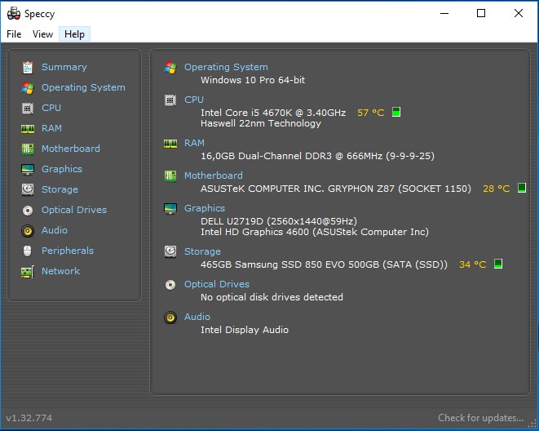This screenshot has height=431, width=539.
Task: Click 'Intel Display Audio' text
Action: (245, 330)
